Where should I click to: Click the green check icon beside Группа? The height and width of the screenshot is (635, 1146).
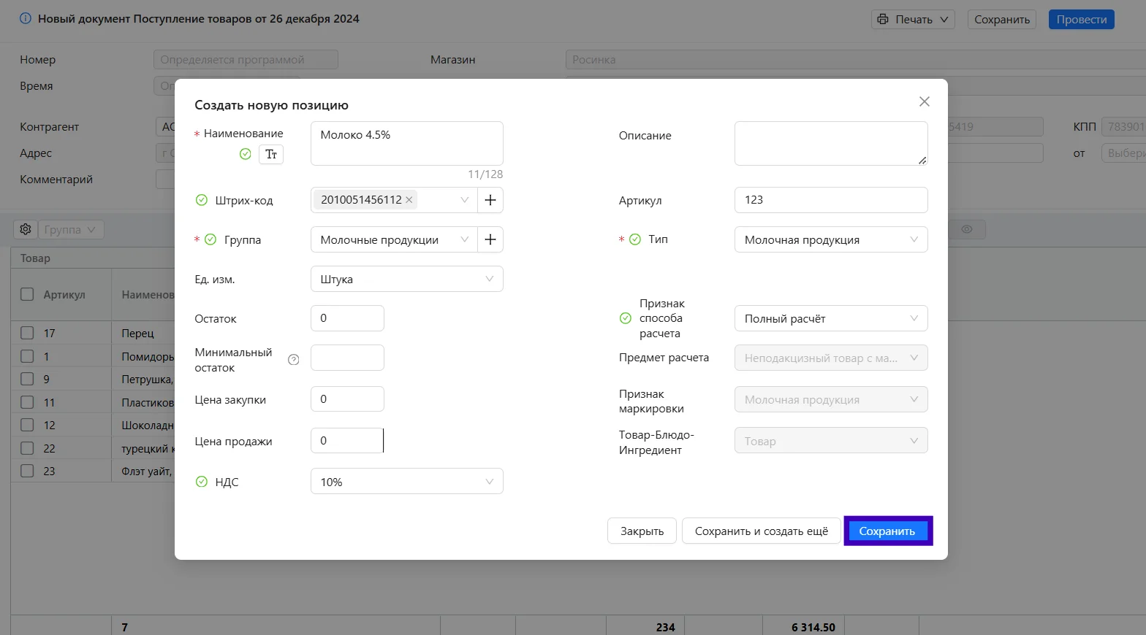pyautogui.click(x=210, y=239)
